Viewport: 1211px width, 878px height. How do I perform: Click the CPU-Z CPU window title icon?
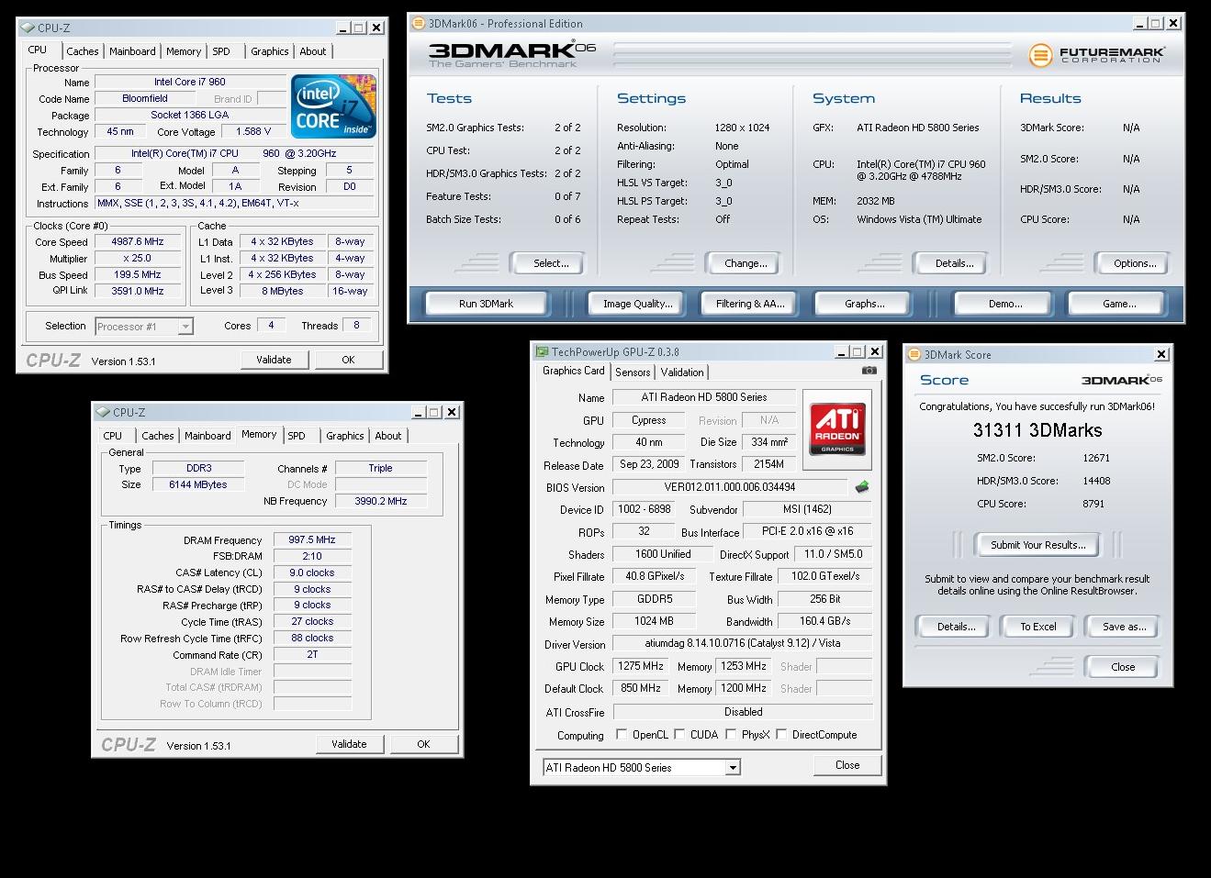(28, 28)
